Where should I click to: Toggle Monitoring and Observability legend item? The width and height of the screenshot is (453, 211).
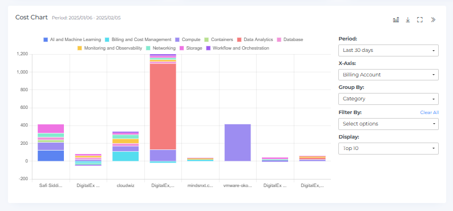(x=110, y=48)
